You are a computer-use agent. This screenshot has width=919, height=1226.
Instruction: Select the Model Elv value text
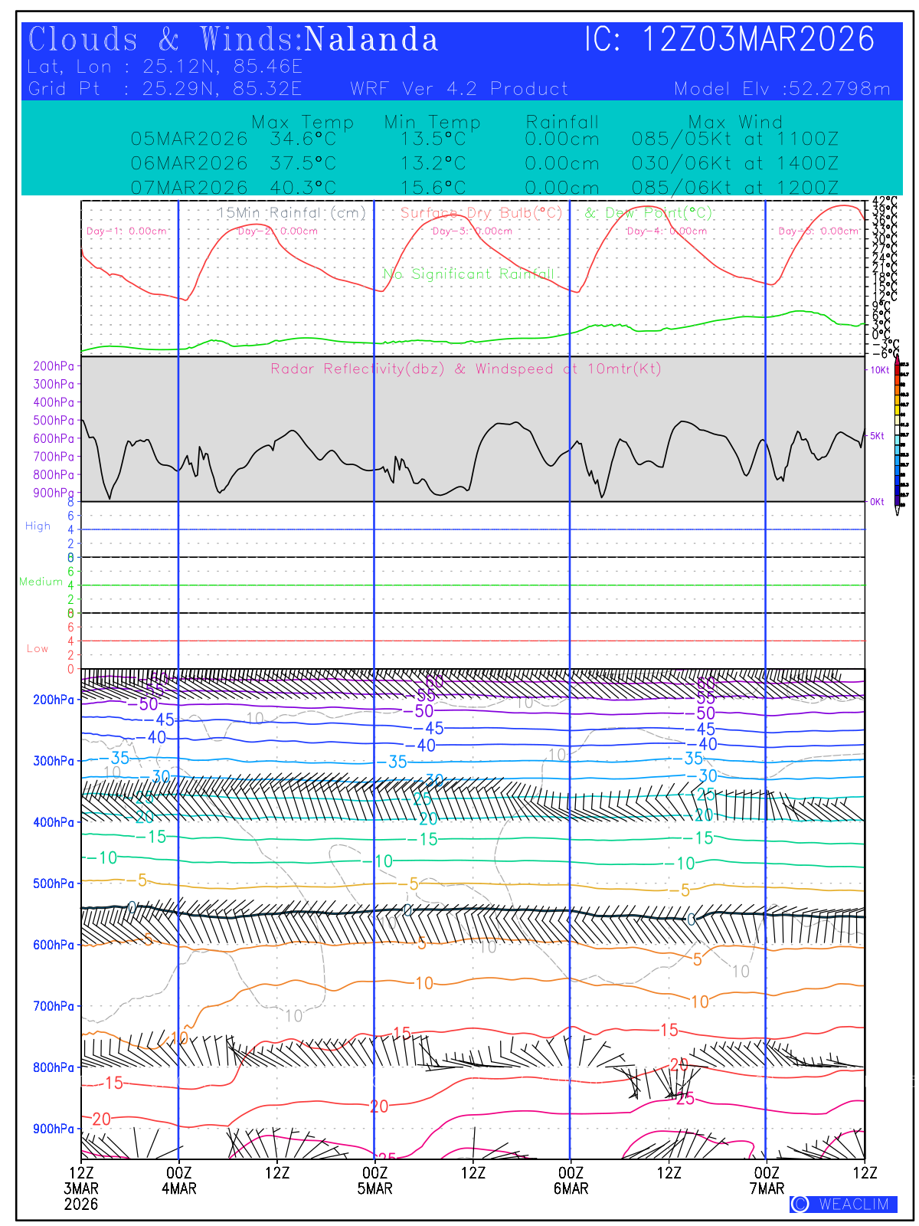pyautogui.click(x=782, y=89)
